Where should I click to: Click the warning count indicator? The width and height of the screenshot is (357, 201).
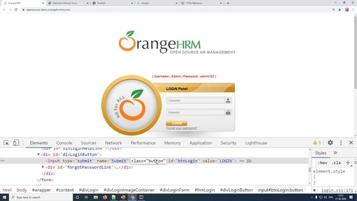(x=317, y=143)
